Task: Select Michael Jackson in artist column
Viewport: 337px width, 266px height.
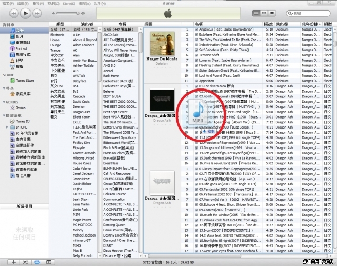Action: coord(85,235)
